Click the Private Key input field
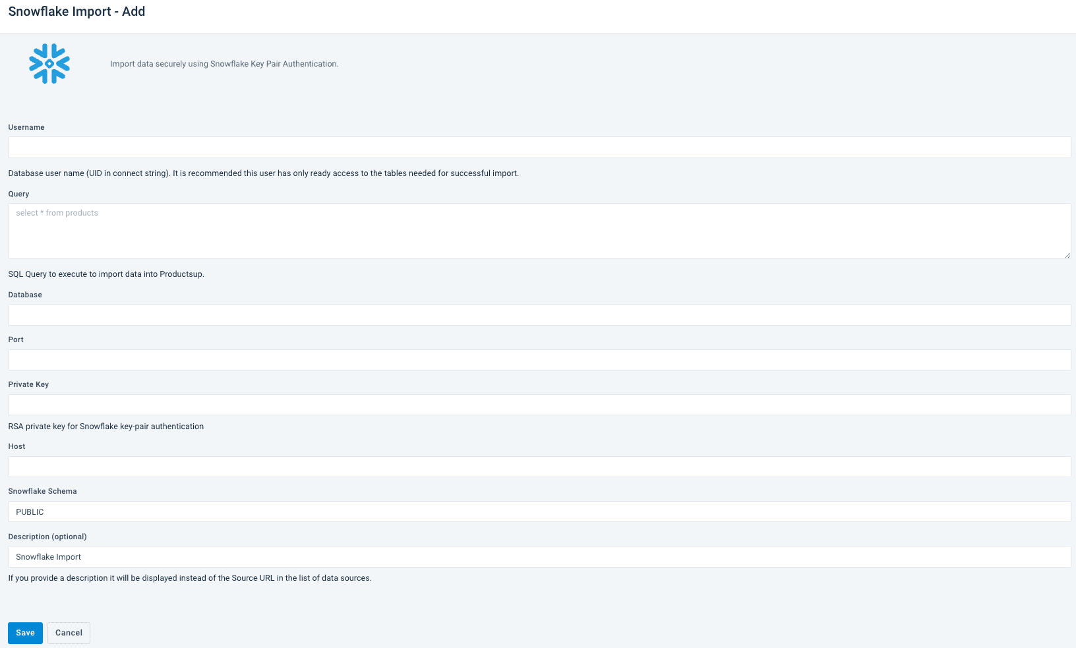The width and height of the screenshot is (1076, 648). [539, 405]
